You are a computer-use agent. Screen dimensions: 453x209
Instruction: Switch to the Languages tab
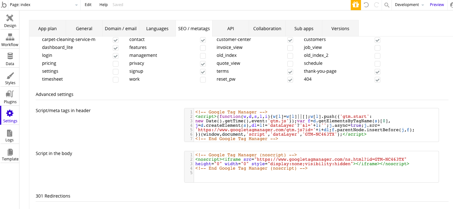point(157,29)
